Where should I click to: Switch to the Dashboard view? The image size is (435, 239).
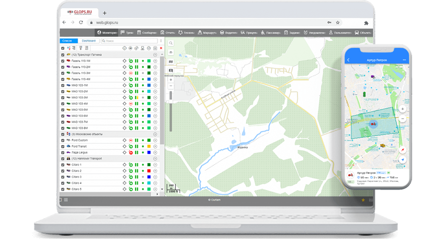[88, 41]
